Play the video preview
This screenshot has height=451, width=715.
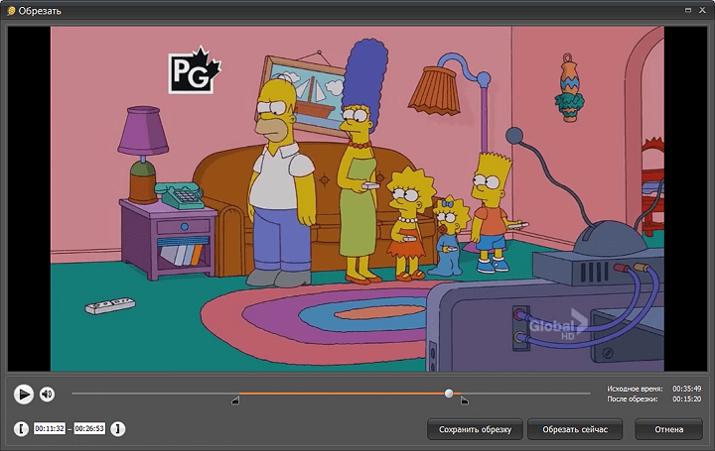coord(23,395)
